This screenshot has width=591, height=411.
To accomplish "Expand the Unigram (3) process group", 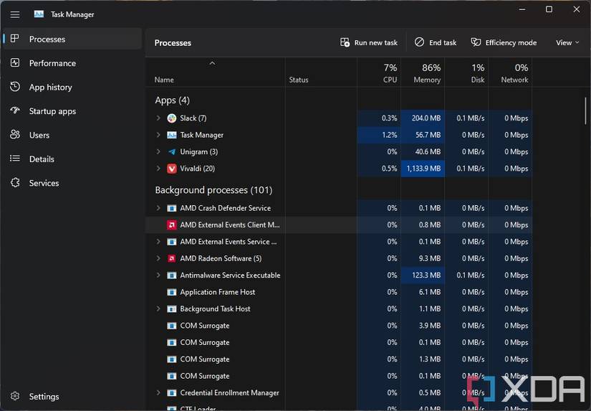I will coord(158,152).
